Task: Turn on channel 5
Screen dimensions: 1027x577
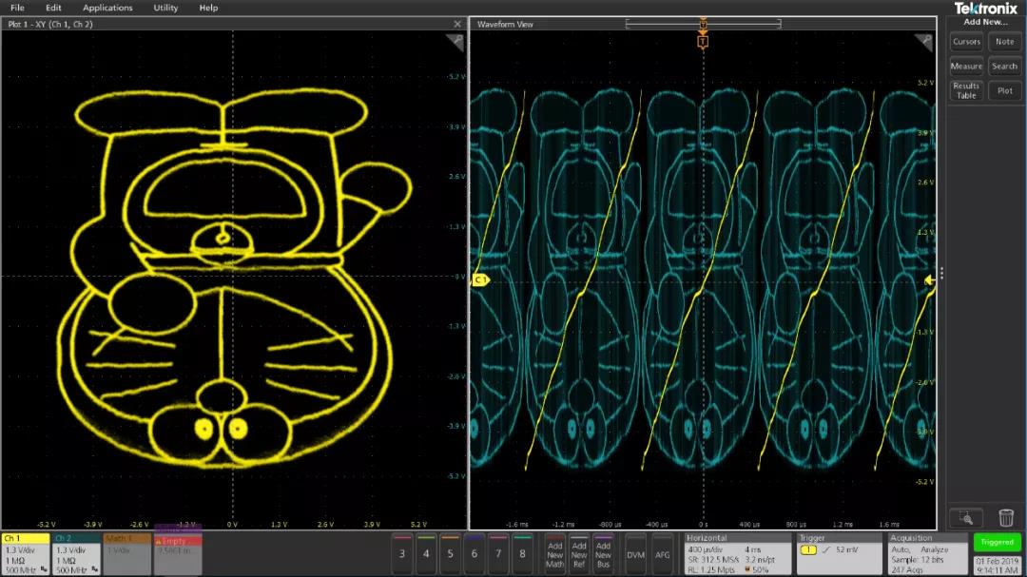Action: (x=450, y=554)
